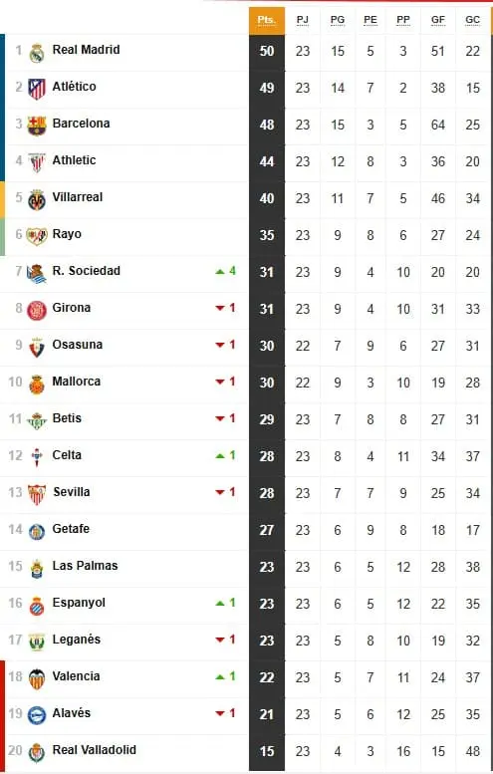Click the Barcelona crest icon

[37, 126]
